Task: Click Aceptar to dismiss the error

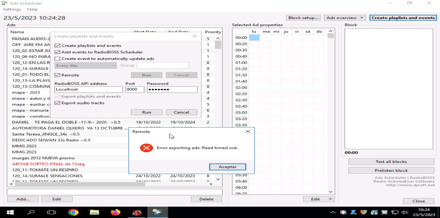Action: point(227,167)
